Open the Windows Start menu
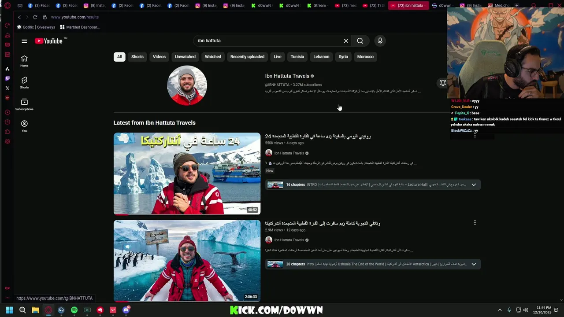This screenshot has height=317, width=564. [9, 310]
